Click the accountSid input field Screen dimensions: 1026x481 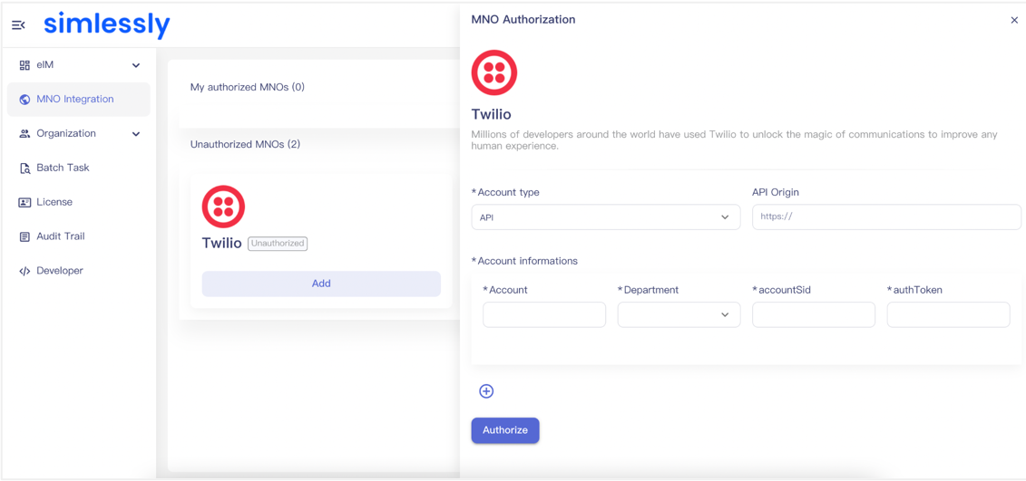click(x=814, y=314)
